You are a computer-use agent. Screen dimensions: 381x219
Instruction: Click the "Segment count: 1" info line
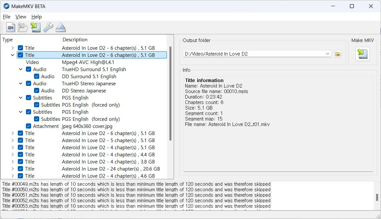click(203, 113)
